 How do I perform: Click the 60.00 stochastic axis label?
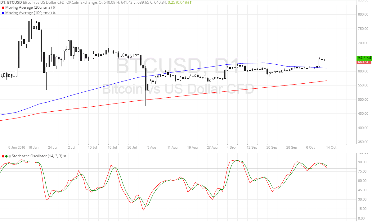pos(362,181)
